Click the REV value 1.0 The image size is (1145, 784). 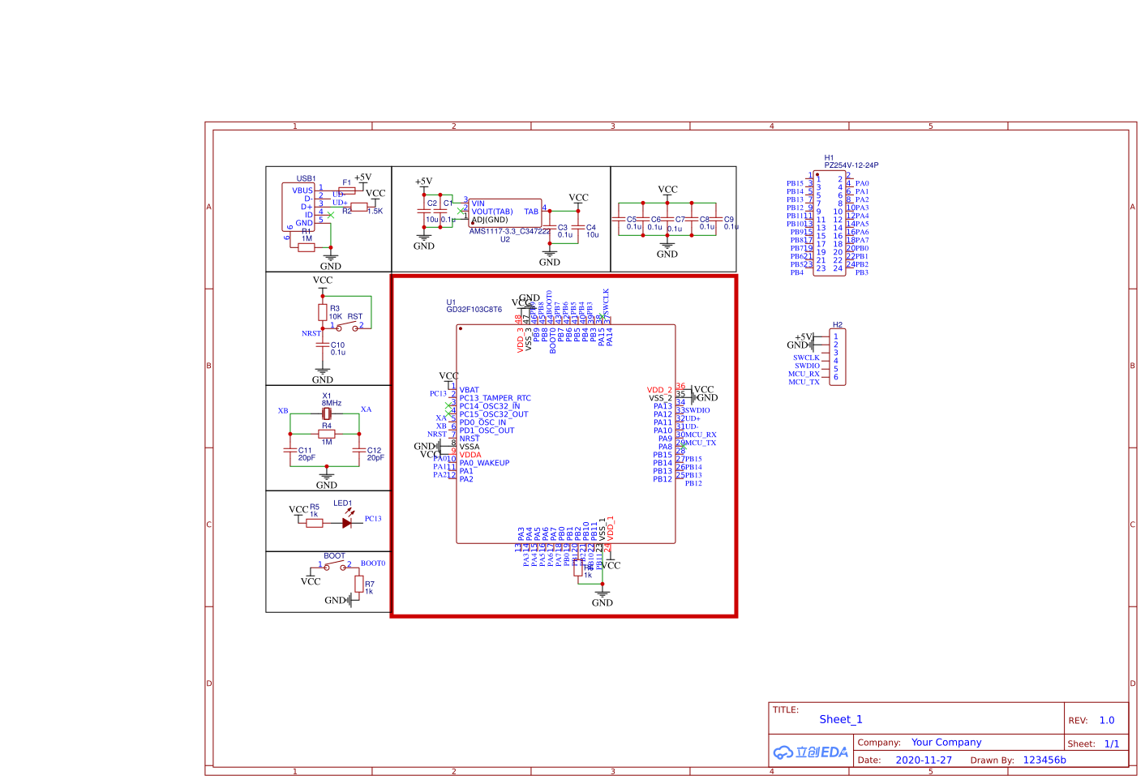[1107, 720]
